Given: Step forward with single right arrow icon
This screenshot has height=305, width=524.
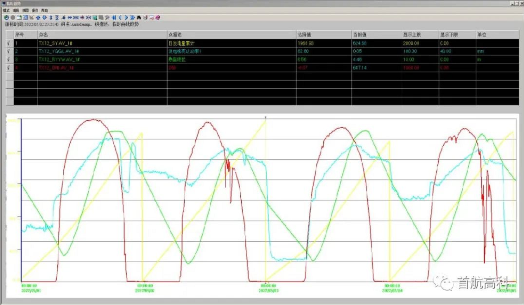Looking at the screenshot, I should pyautogui.click(x=126, y=17).
